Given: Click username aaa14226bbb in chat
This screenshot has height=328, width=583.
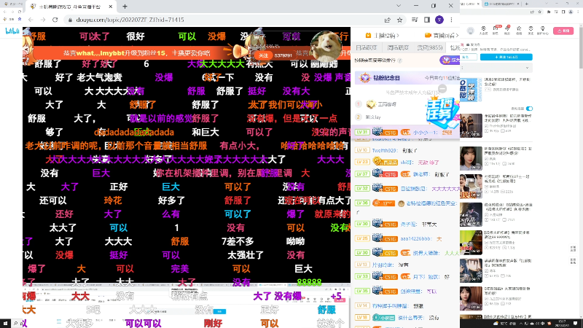Looking at the screenshot, I should tap(415, 239).
